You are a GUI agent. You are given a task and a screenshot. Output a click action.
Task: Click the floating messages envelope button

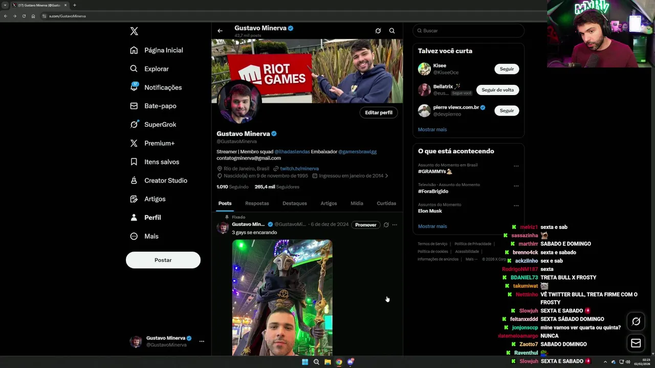[x=636, y=343]
